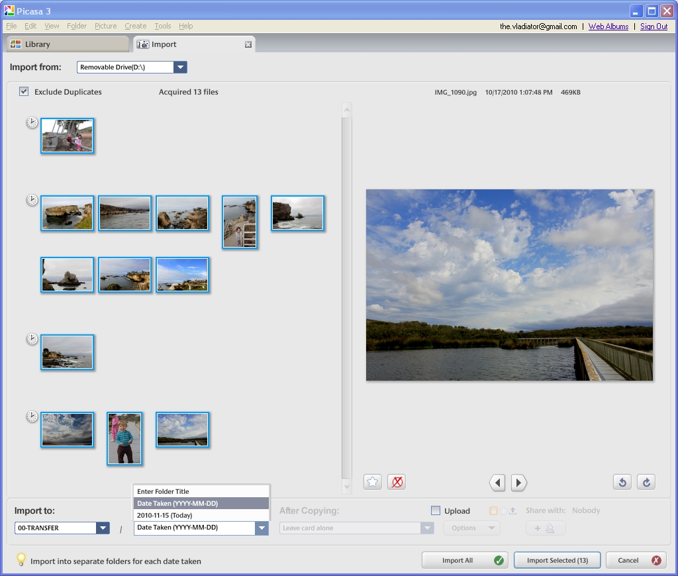Open the Web Albums link
The height and width of the screenshot is (576, 678).
click(608, 26)
